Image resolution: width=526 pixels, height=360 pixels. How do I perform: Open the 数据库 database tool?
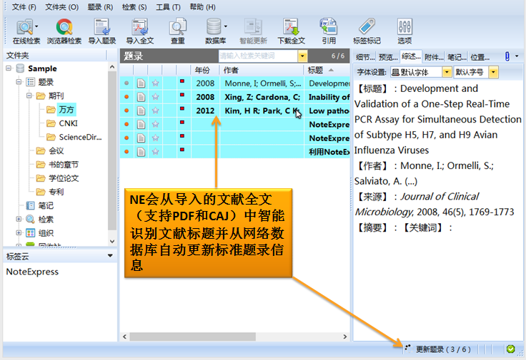(x=214, y=31)
